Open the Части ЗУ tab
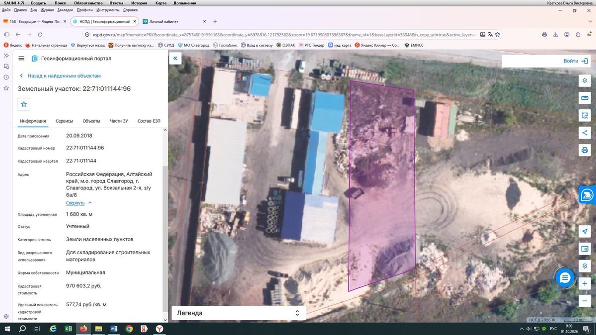This screenshot has height=335, width=596. (x=119, y=121)
